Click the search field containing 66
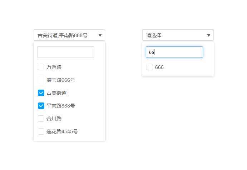Viewport: 247px width, 170px height. [174, 52]
